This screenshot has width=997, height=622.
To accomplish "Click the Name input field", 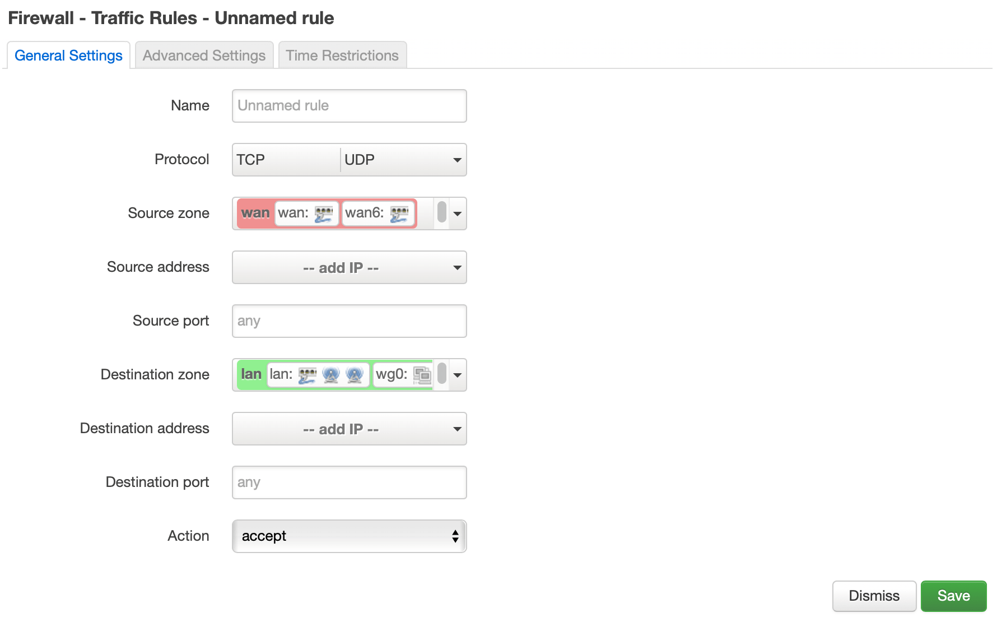I will pyautogui.click(x=349, y=106).
